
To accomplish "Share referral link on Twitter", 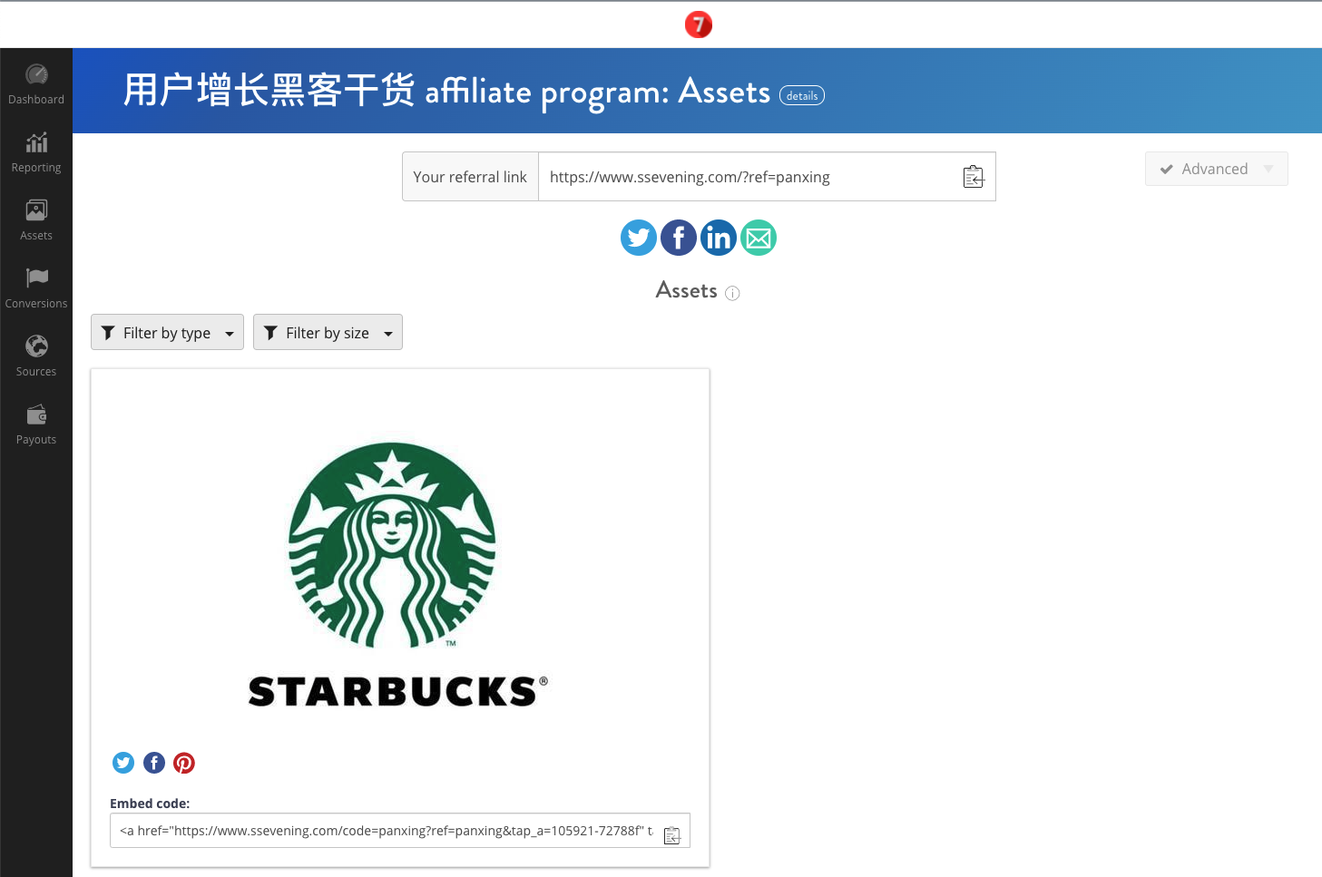I will (x=639, y=238).
